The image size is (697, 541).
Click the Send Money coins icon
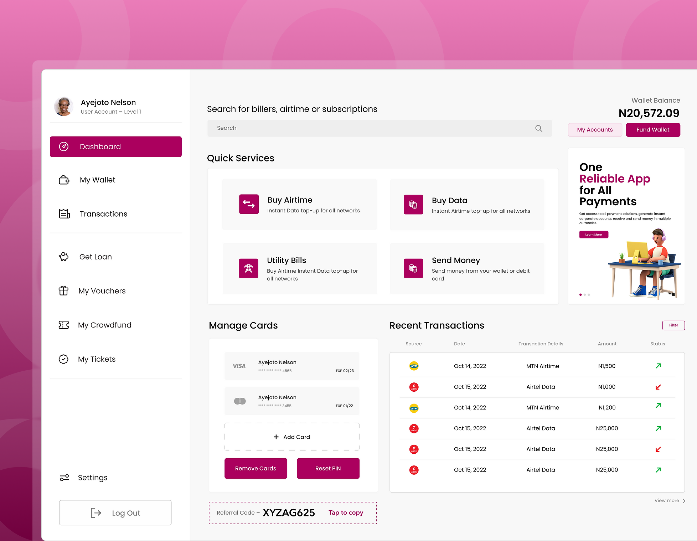[413, 268]
